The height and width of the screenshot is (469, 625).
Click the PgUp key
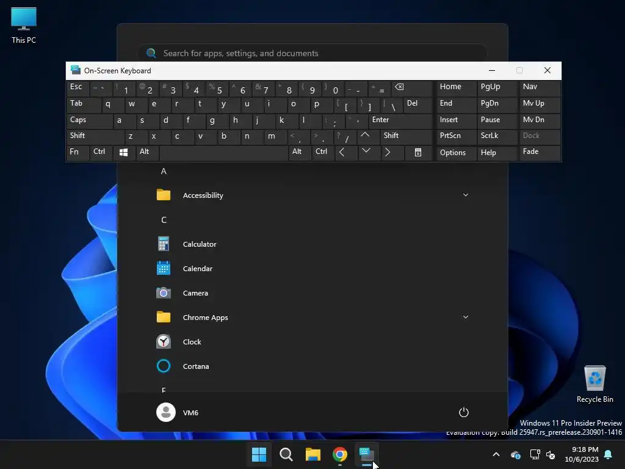coord(497,89)
